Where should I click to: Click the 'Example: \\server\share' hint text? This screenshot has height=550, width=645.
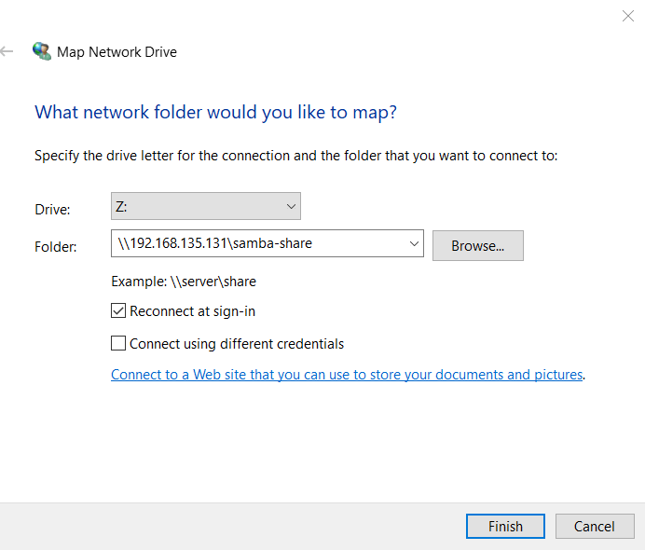[184, 282]
